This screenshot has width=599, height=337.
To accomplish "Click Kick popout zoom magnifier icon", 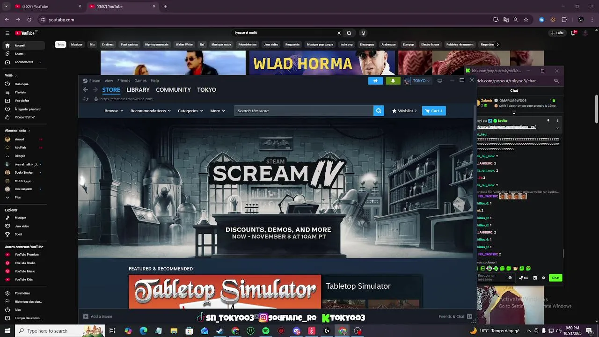I will (x=556, y=81).
